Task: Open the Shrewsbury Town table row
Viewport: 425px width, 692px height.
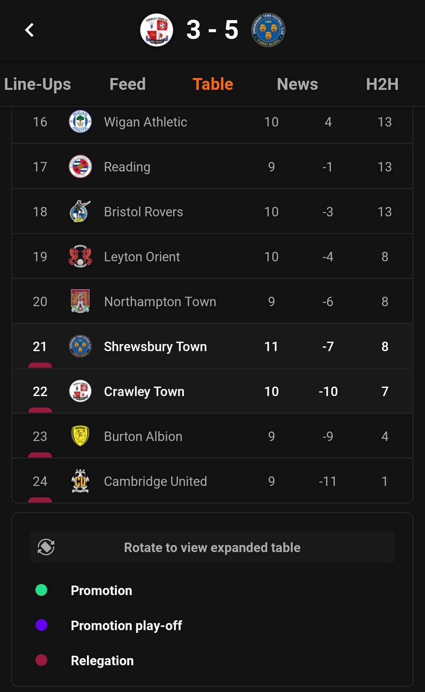Action: (213, 346)
